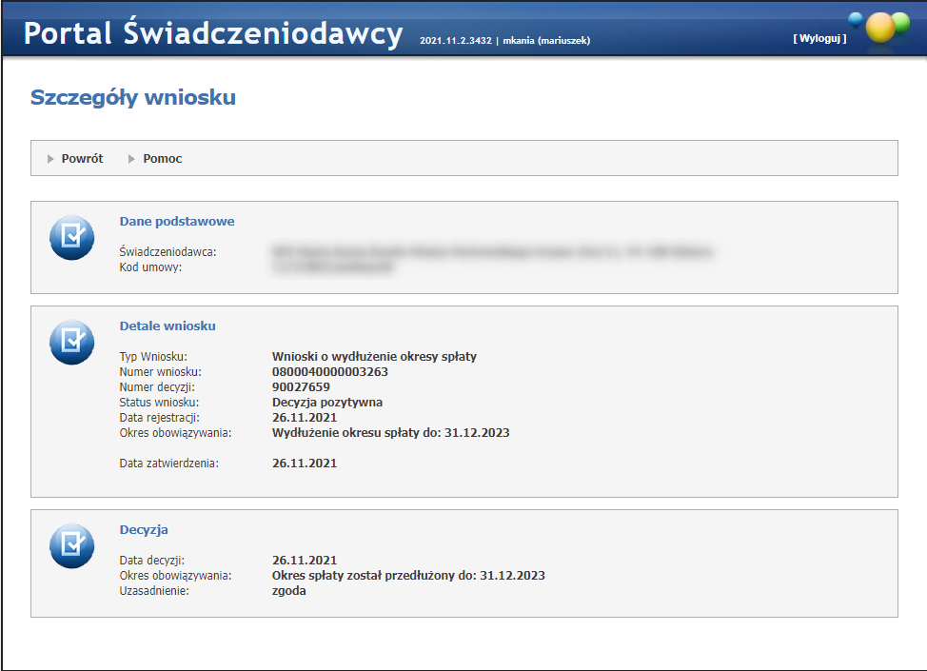Viewport: 927px width, 671px height.
Task: Select the Decyzja section heading
Action: pyautogui.click(x=144, y=529)
